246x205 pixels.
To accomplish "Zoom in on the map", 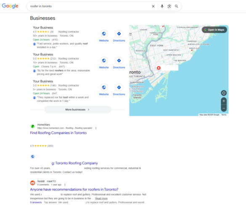I will coord(224,101).
